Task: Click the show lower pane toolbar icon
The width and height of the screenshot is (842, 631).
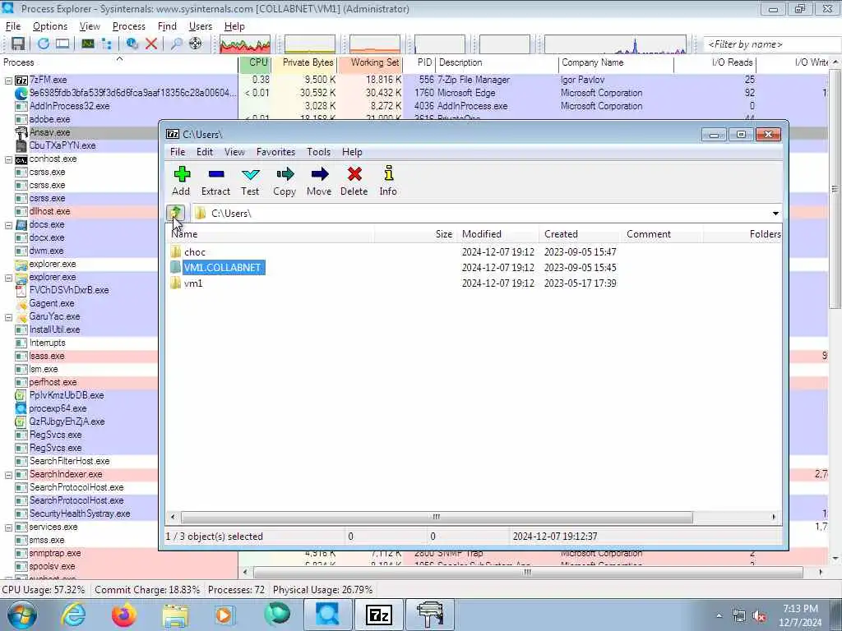Action: point(62,44)
